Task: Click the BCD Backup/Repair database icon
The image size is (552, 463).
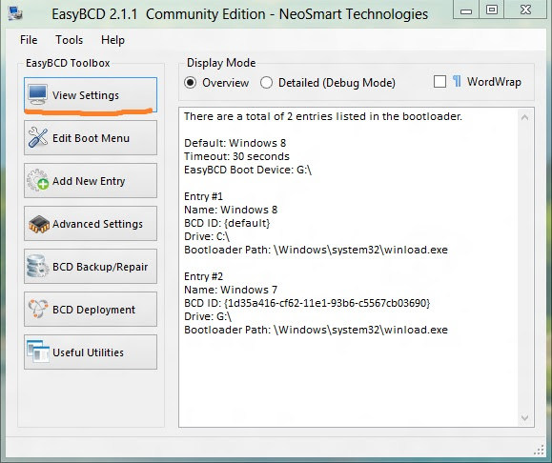Action: click(x=38, y=266)
